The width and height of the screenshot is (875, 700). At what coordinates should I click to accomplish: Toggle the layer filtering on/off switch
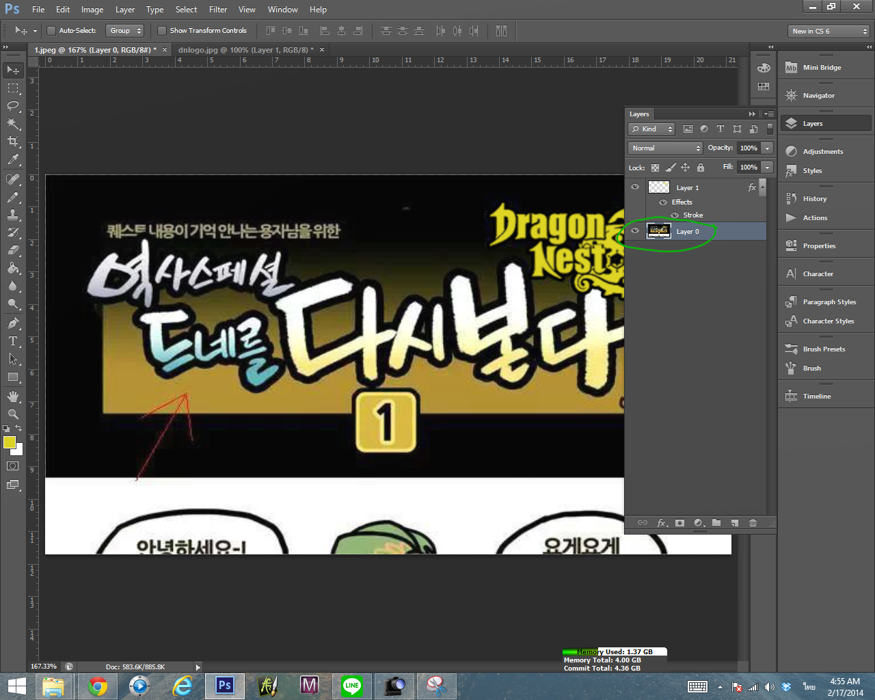pyautogui.click(x=770, y=129)
